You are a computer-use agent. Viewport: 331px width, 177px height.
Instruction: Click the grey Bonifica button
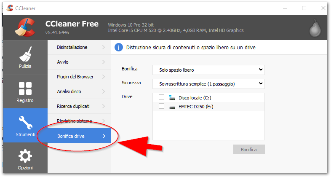[x=249, y=150]
